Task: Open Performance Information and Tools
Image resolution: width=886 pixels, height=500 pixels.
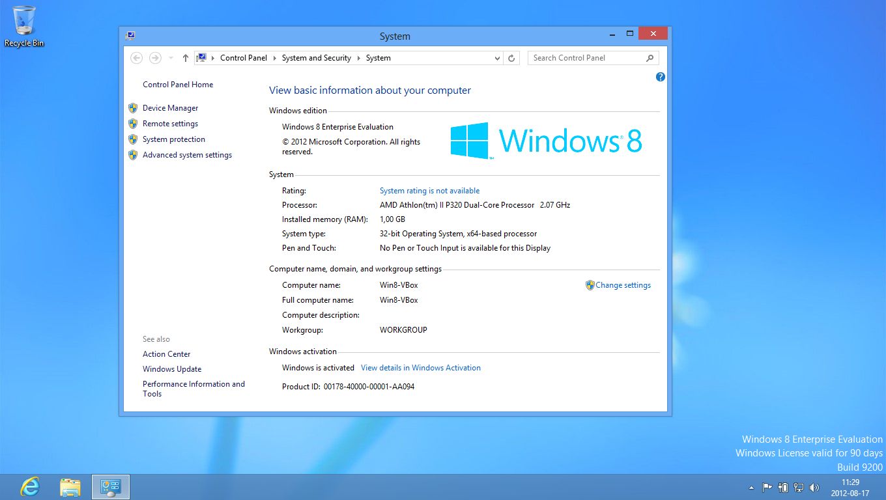Action: coord(194,389)
